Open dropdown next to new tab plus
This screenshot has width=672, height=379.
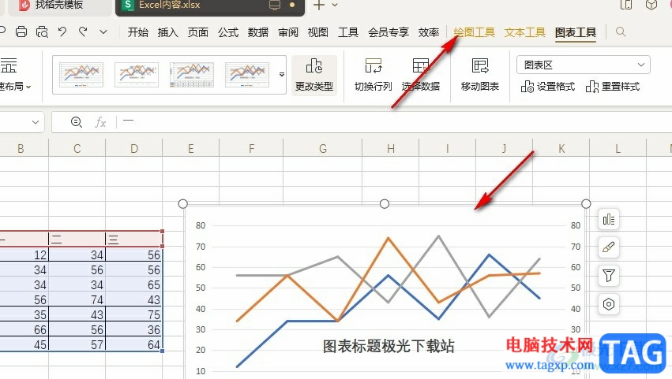pos(335,6)
